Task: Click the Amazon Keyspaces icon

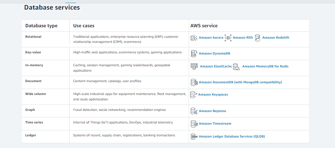Action: click(194, 94)
